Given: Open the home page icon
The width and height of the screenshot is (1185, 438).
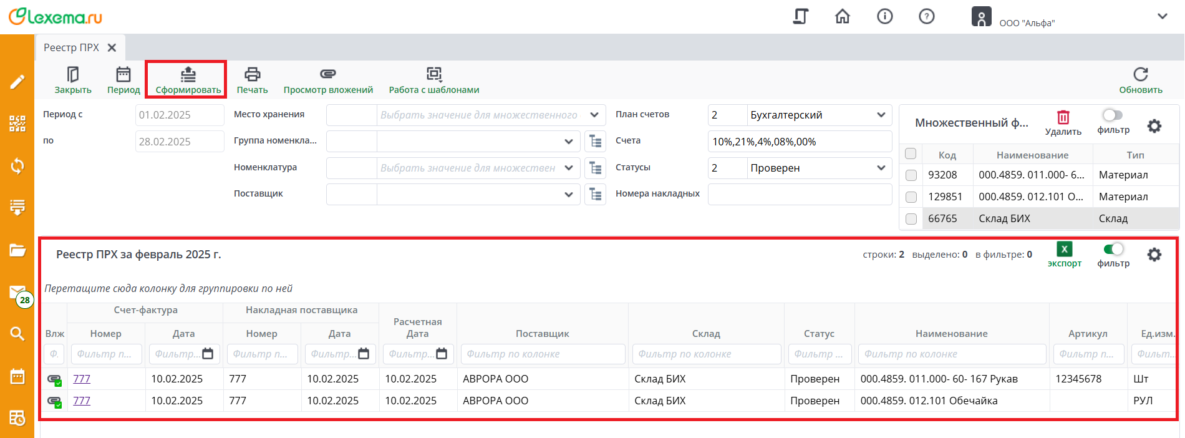Looking at the screenshot, I should tap(842, 17).
